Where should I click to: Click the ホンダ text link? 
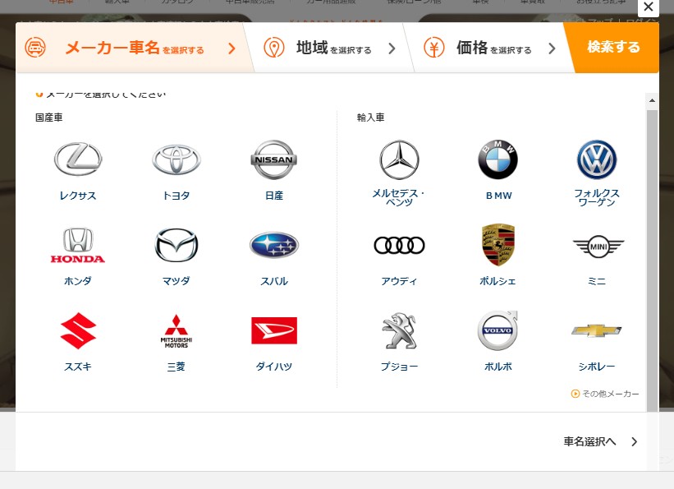pyautogui.click(x=78, y=281)
